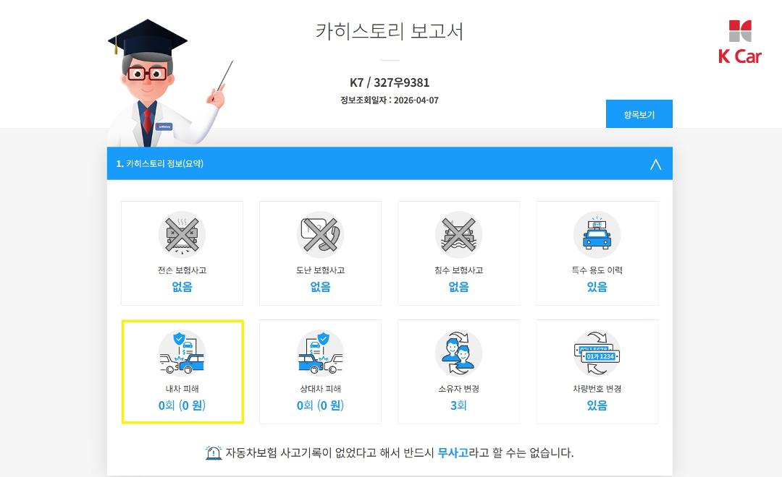
Task: Click the 도난 보험사고 theft icon
Action: (320, 234)
